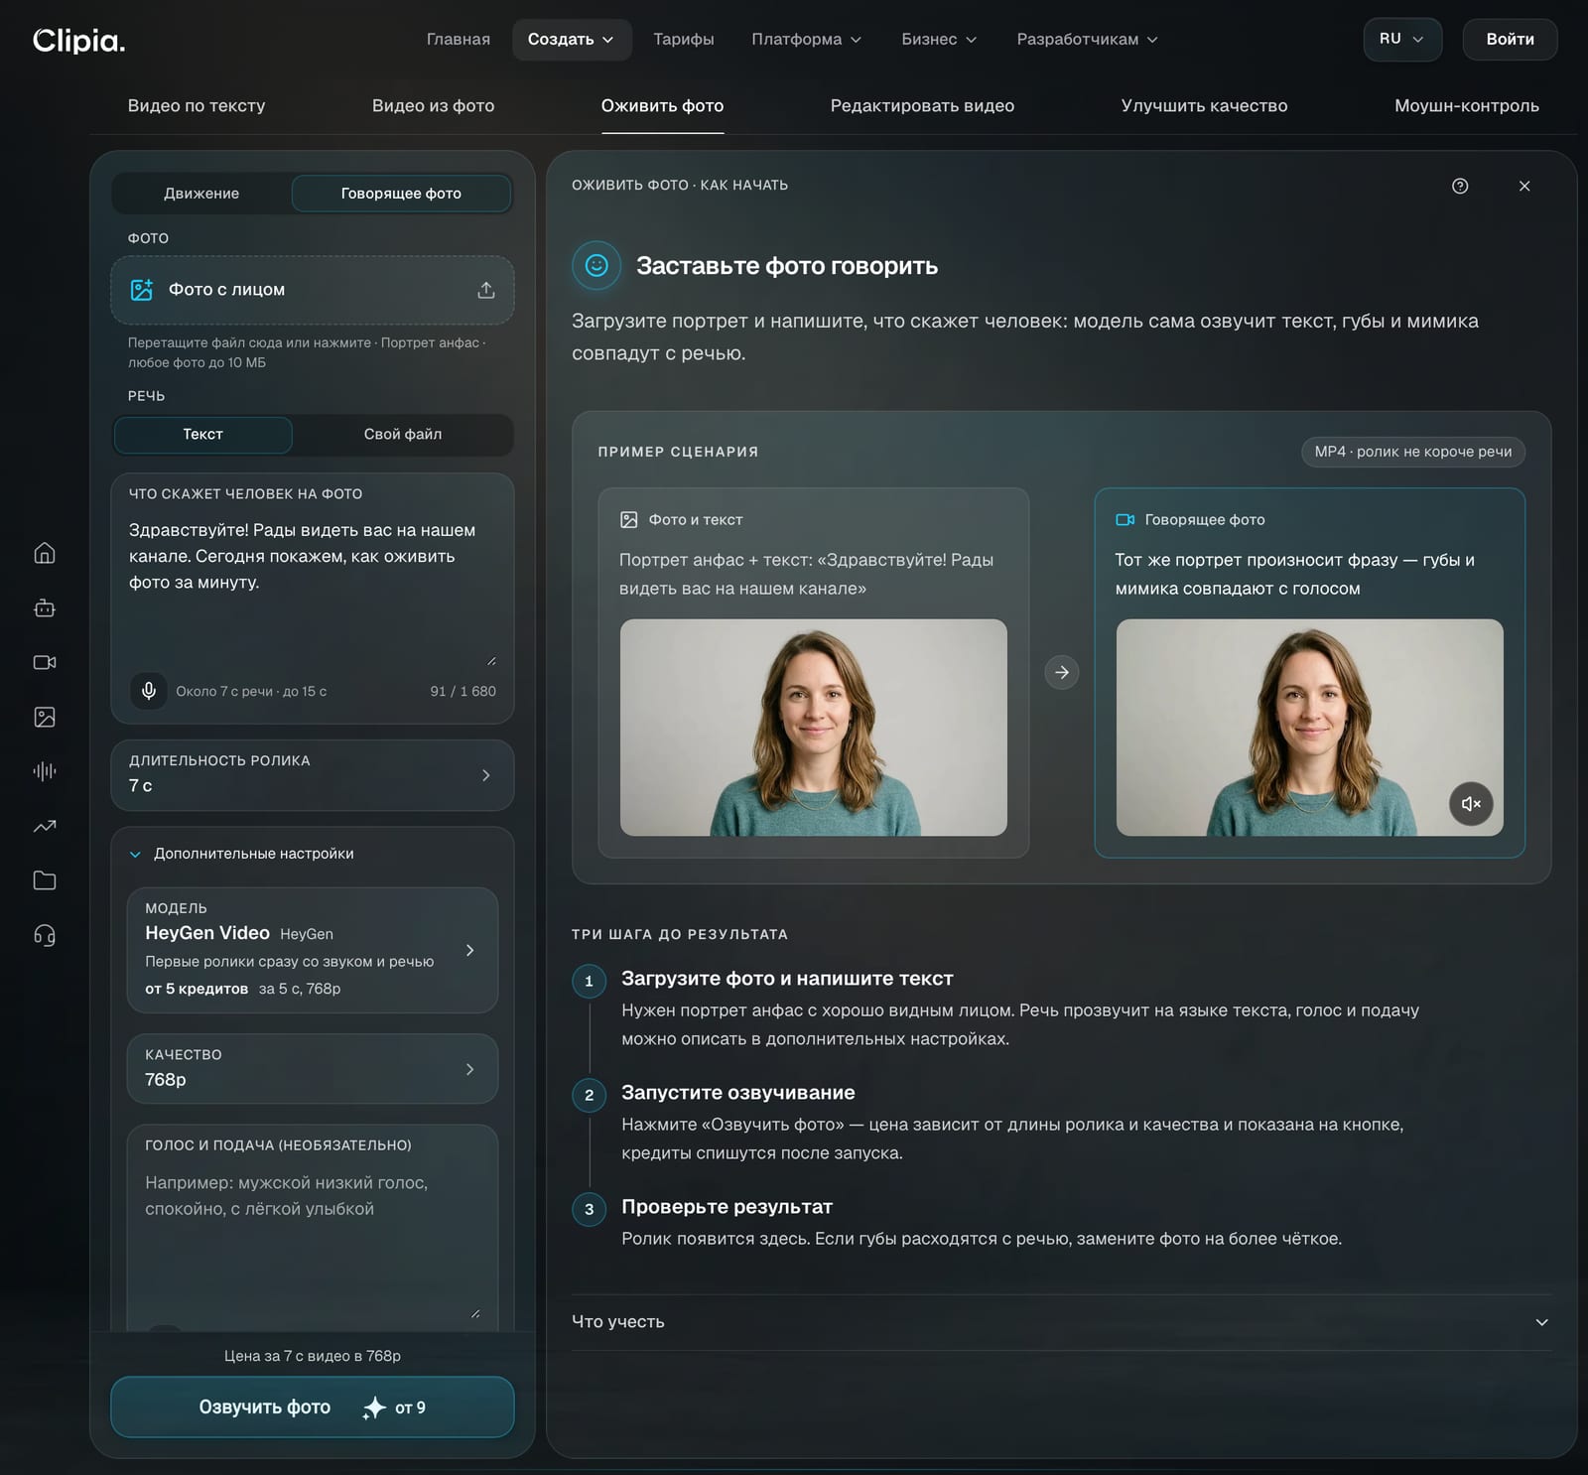Open the video camera sidebar icon
The height and width of the screenshot is (1475, 1588).
click(45, 662)
